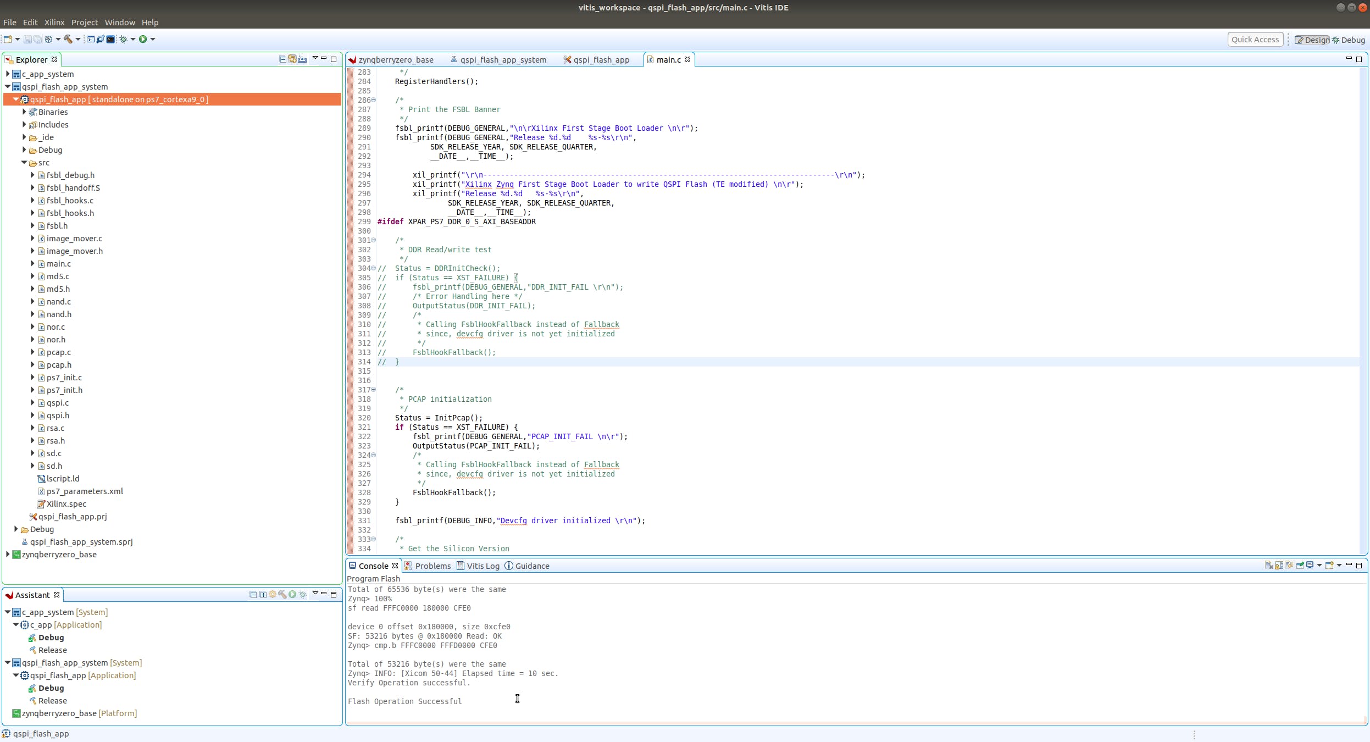Viewport: 1370px width, 742px height.
Task: Switch to zynqberryzero_base editor tab
Action: (x=391, y=60)
